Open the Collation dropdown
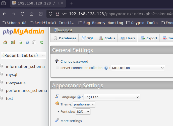 138,68
